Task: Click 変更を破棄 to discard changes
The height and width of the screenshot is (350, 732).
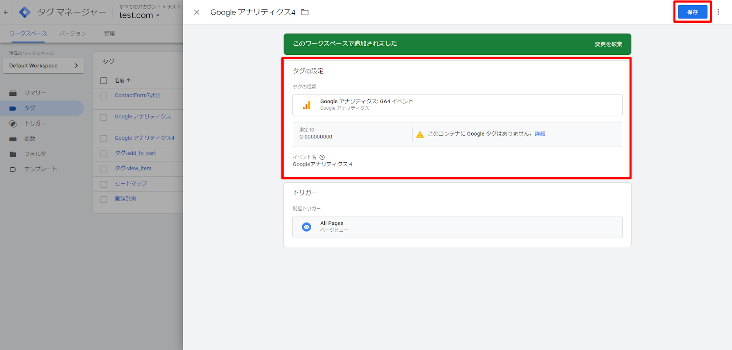Action: point(608,44)
